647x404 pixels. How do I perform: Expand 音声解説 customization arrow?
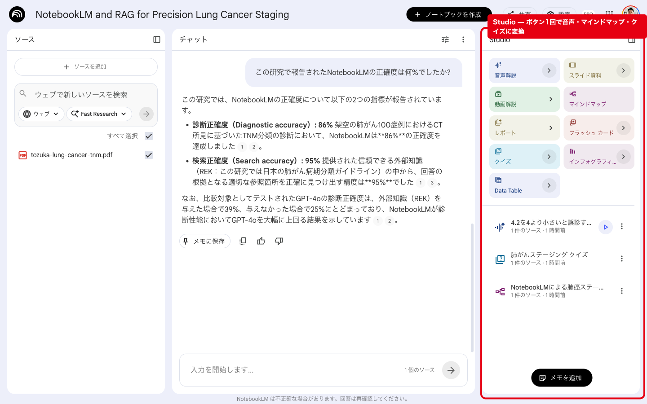(x=549, y=70)
